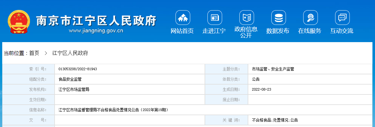This screenshot has height=127, width=375.
Task: Click the 体裁分类 field label
Action: 231,79
